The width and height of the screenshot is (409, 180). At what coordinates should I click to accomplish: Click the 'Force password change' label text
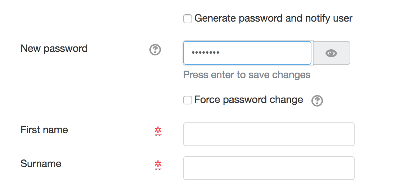pos(248,100)
